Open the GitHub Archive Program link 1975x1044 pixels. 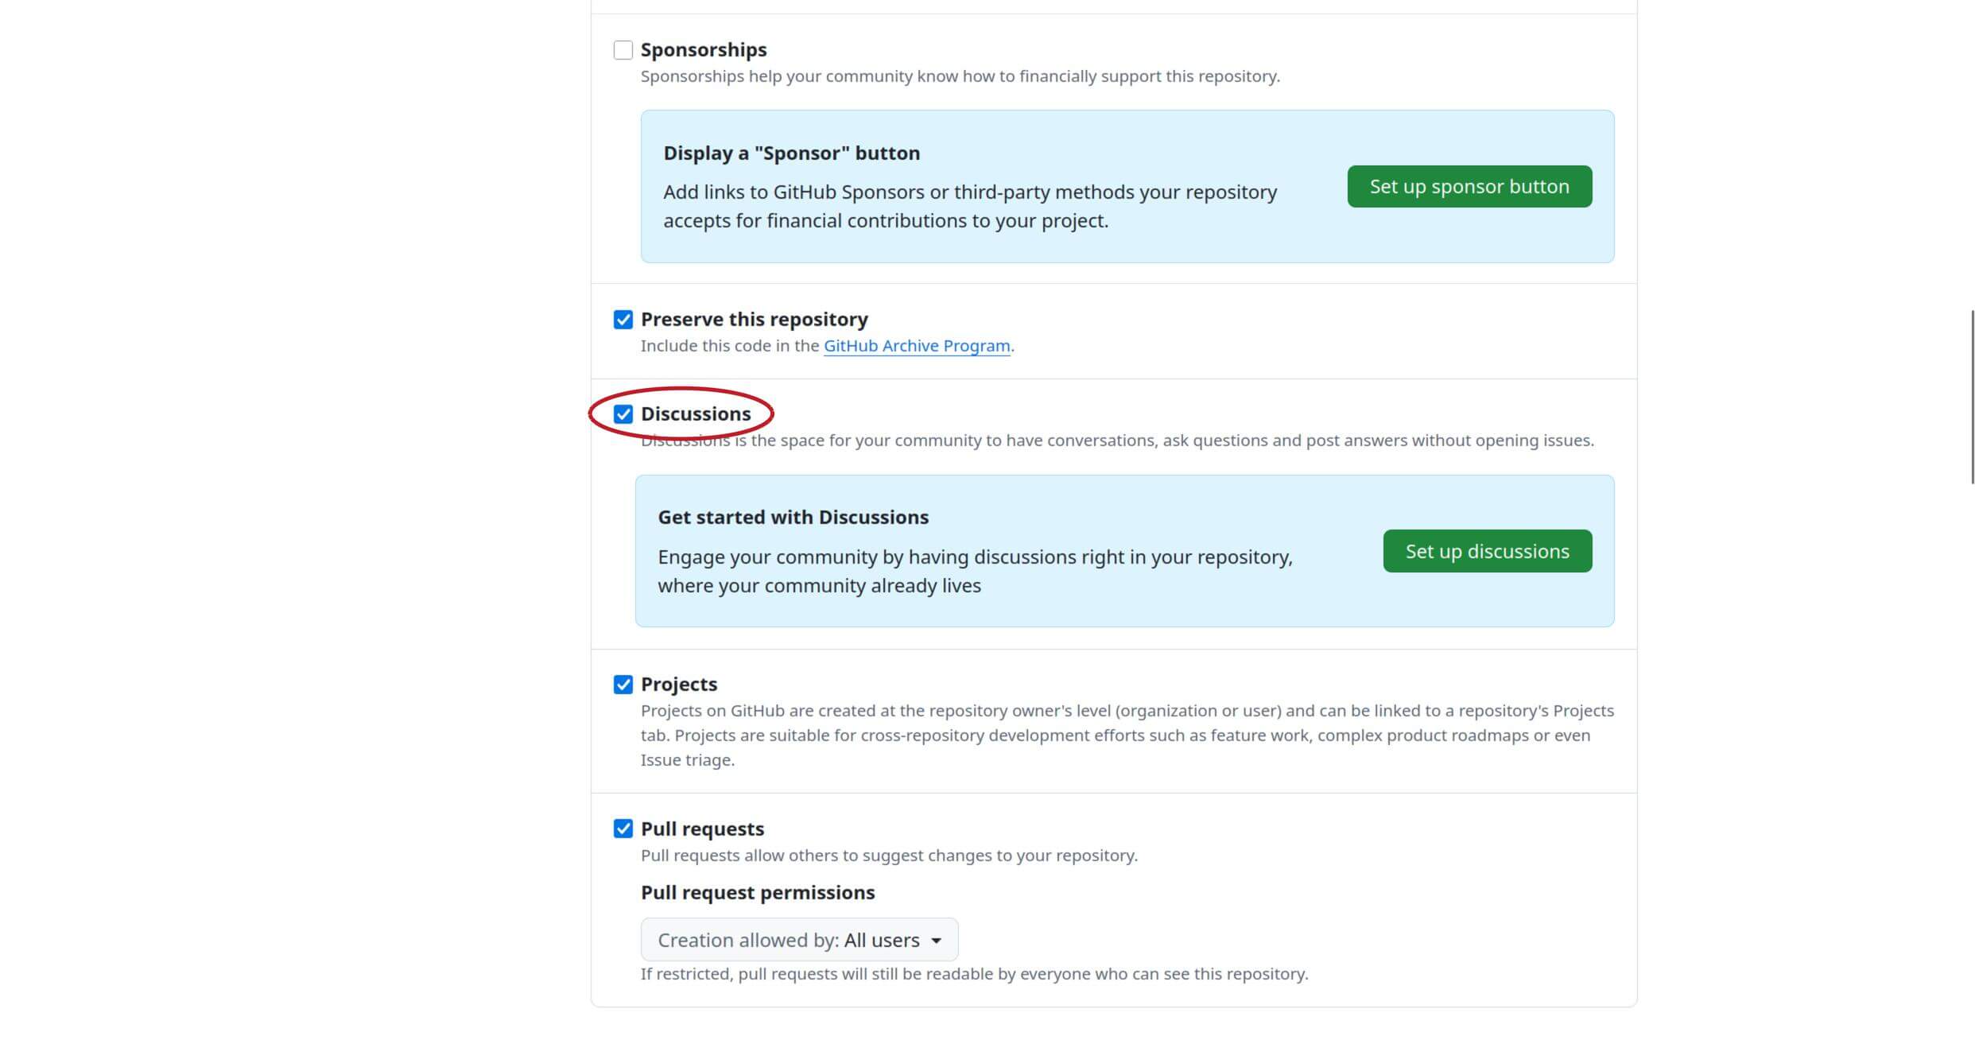click(916, 346)
